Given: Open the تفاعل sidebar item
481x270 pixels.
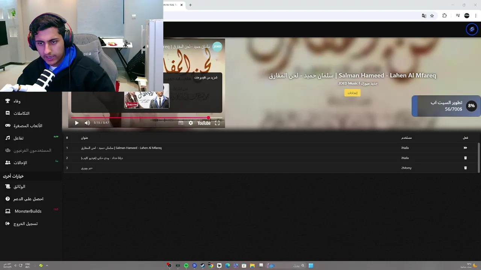Looking at the screenshot, I should [x=31, y=138].
